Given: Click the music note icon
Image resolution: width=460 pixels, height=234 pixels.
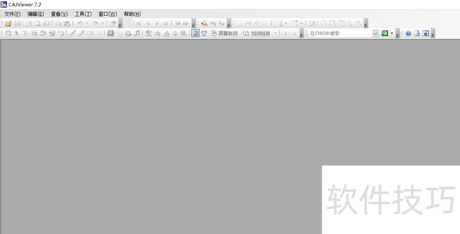Looking at the screenshot, I should [x=137, y=33].
